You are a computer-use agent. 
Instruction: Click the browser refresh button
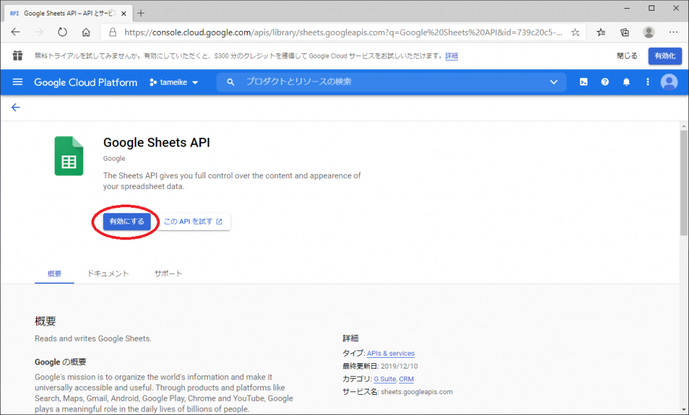(63, 32)
